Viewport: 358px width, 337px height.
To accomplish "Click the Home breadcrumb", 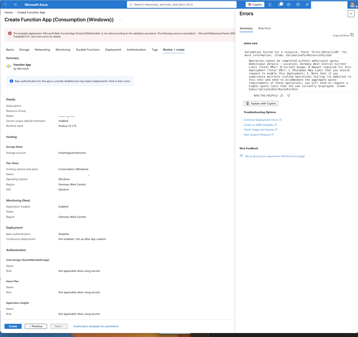I will (x=8, y=12).
